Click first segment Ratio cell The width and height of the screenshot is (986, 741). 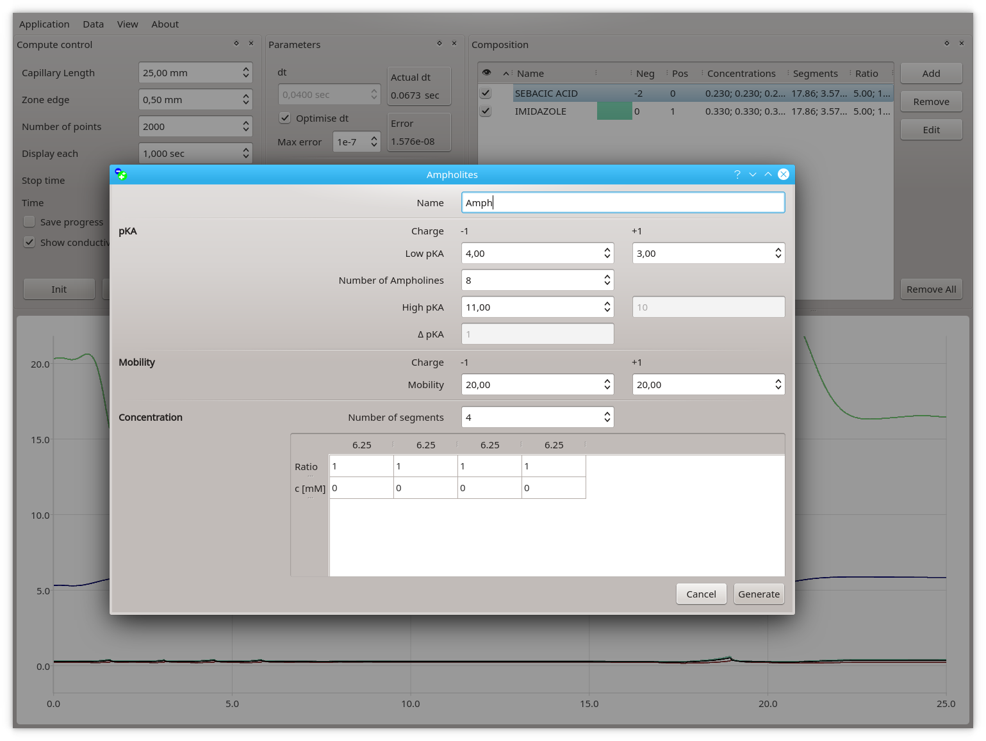tap(361, 466)
